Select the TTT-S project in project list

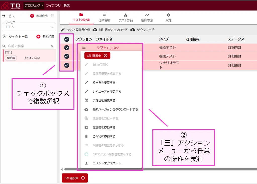coord(29,55)
